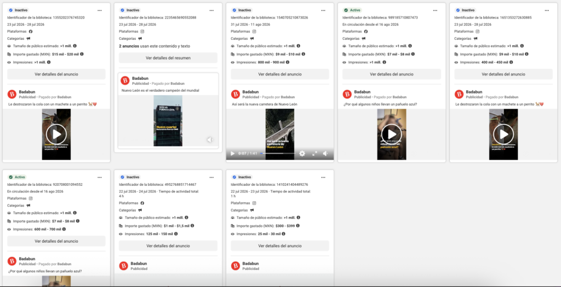Open three-dots menu for ad 1651353272630885
Screen dimensions: 561x287
coord(547,10)
